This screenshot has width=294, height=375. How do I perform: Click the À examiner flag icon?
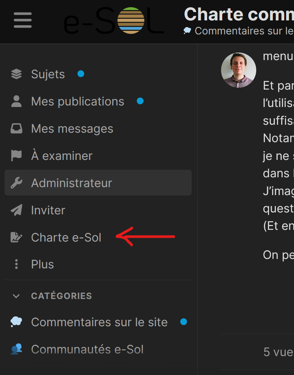pyautogui.click(x=16, y=156)
